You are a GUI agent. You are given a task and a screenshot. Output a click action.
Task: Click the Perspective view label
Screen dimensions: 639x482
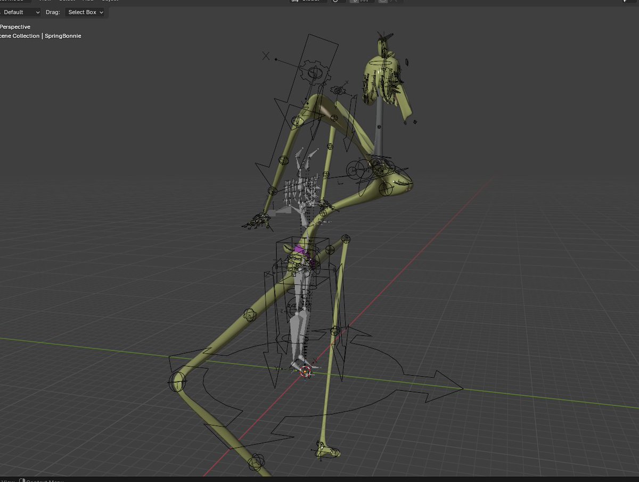click(x=15, y=27)
